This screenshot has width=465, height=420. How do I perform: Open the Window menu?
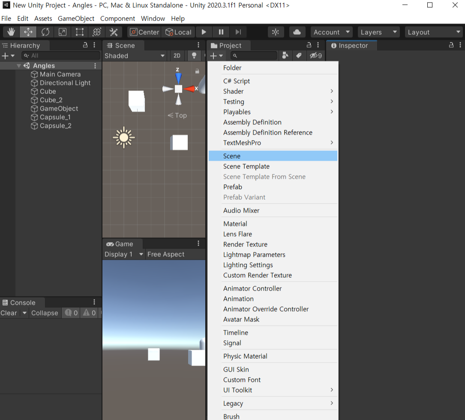pyautogui.click(x=153, y=18)
